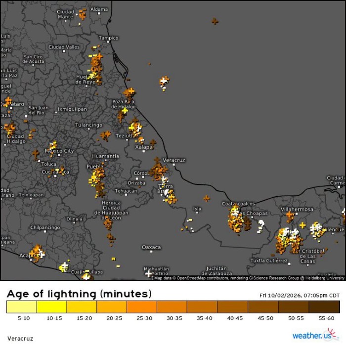346x346 pixels.
Task: Select the Ciudad Valles label
Action: 64,47
